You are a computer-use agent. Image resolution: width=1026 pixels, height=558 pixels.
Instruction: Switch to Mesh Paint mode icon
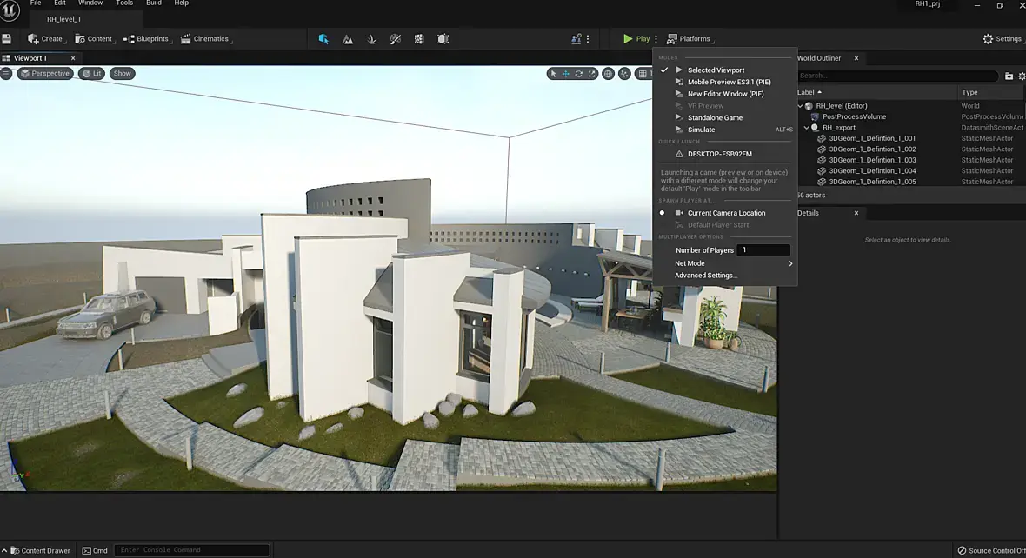396,38
